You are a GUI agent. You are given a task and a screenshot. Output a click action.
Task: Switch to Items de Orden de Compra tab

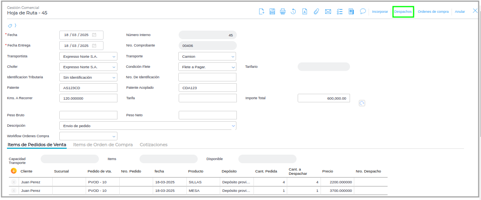[x=103, y=145]
